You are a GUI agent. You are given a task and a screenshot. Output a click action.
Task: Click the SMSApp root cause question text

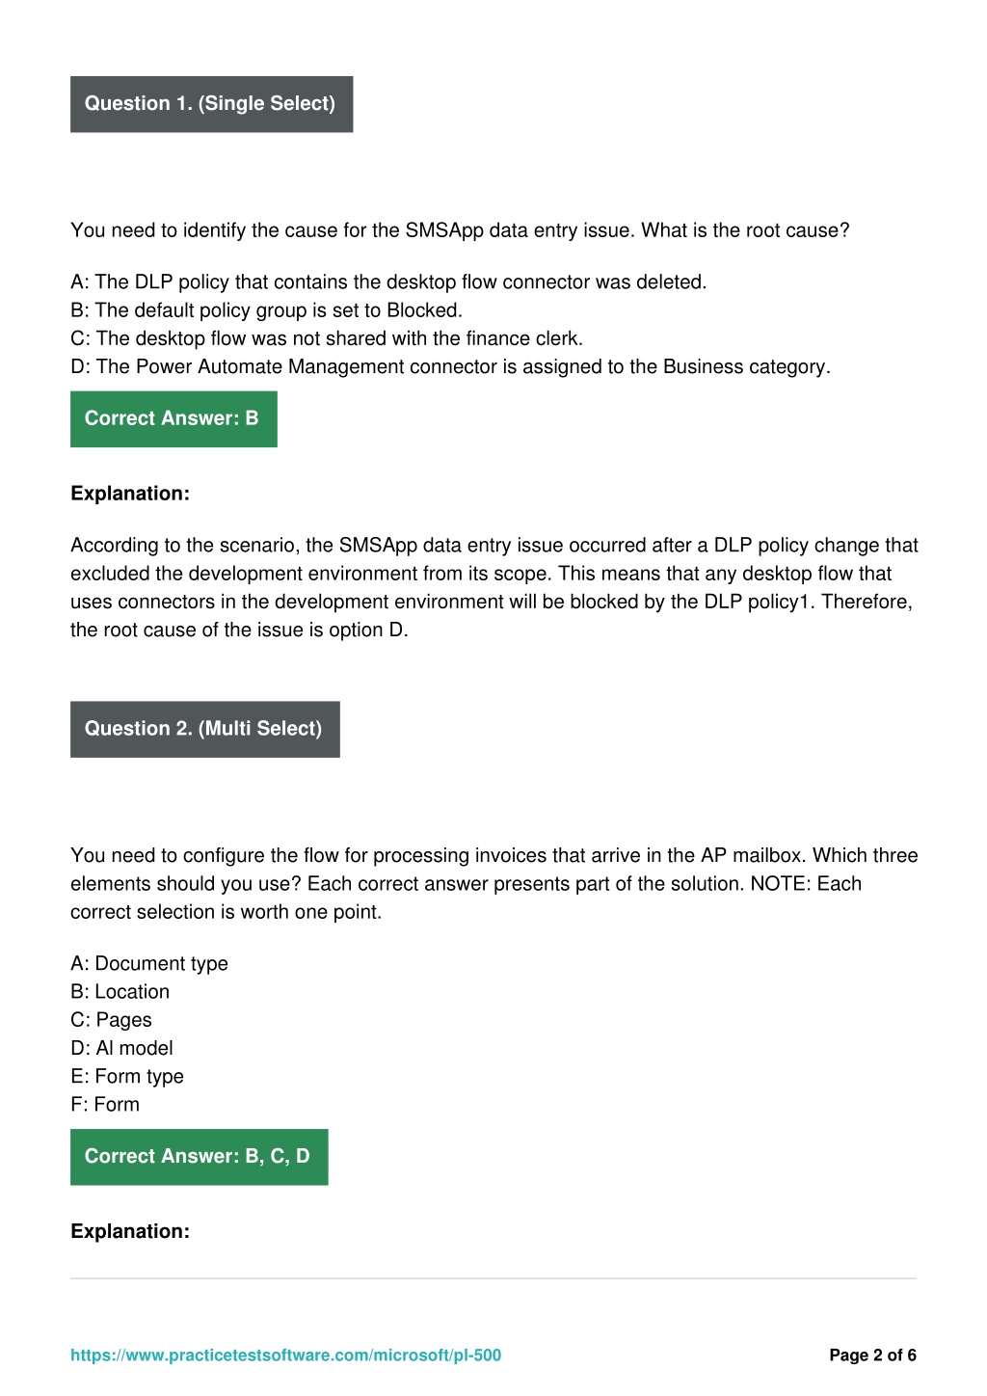460,230
